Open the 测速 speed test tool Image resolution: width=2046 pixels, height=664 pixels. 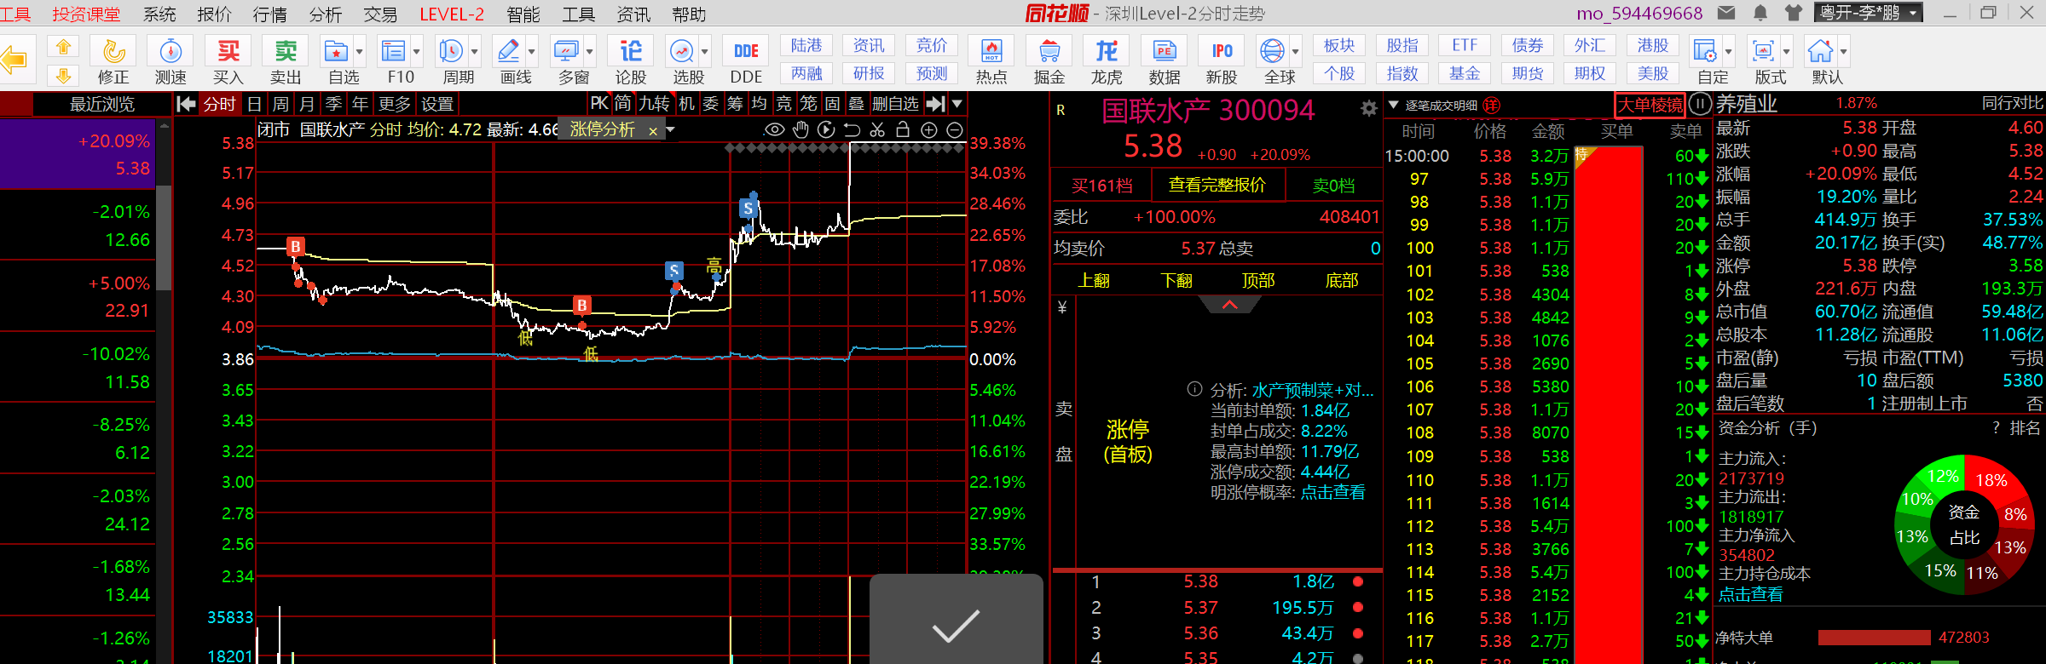coord(170,51)
